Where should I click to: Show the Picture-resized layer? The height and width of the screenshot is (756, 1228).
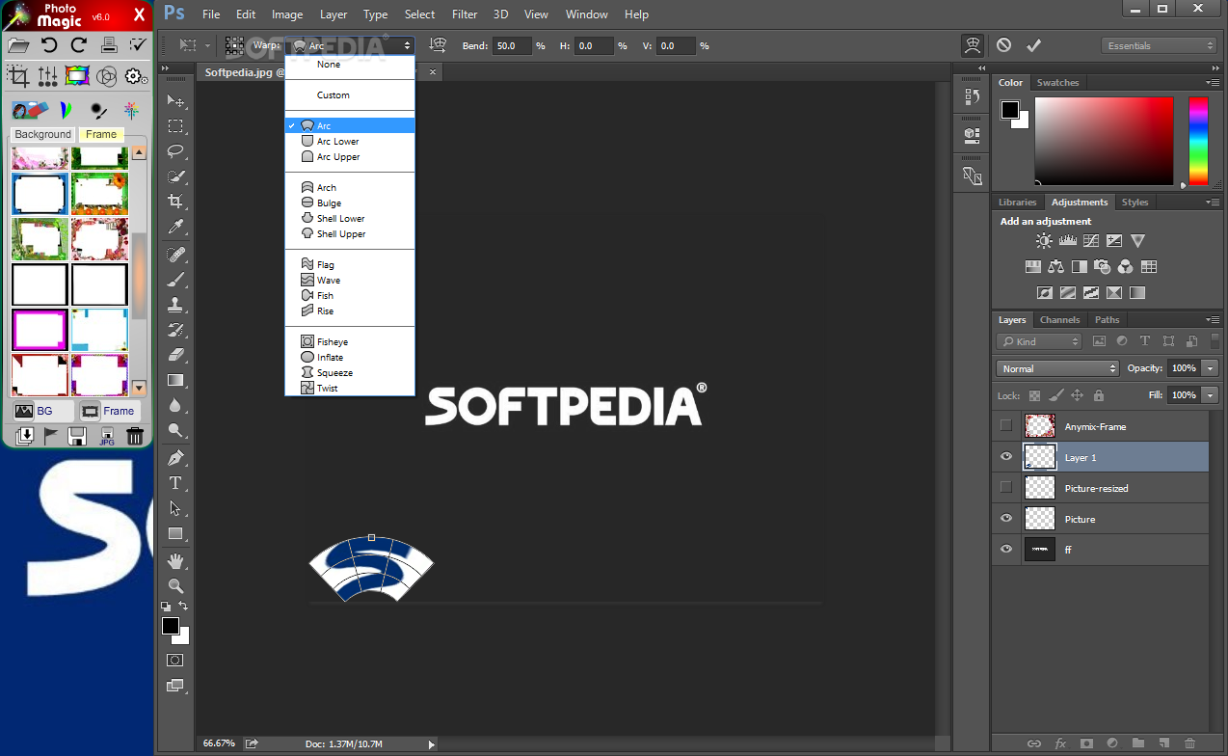coord(1006,487)
